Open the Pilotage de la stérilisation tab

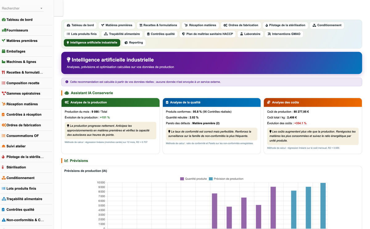coord(285,25)
